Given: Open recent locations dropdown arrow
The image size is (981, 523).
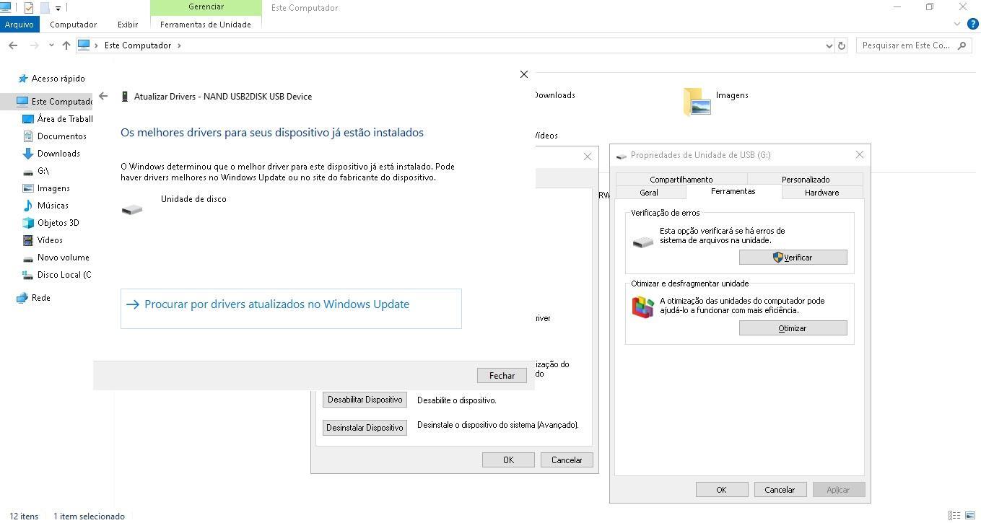Looking at the screenshot, I should 51,45.
